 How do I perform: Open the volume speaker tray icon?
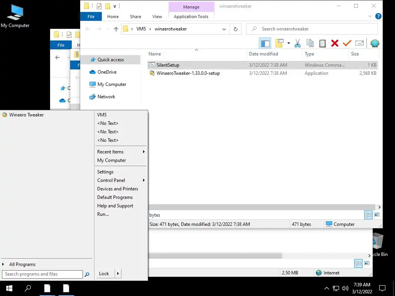click(x=345, y=288)
